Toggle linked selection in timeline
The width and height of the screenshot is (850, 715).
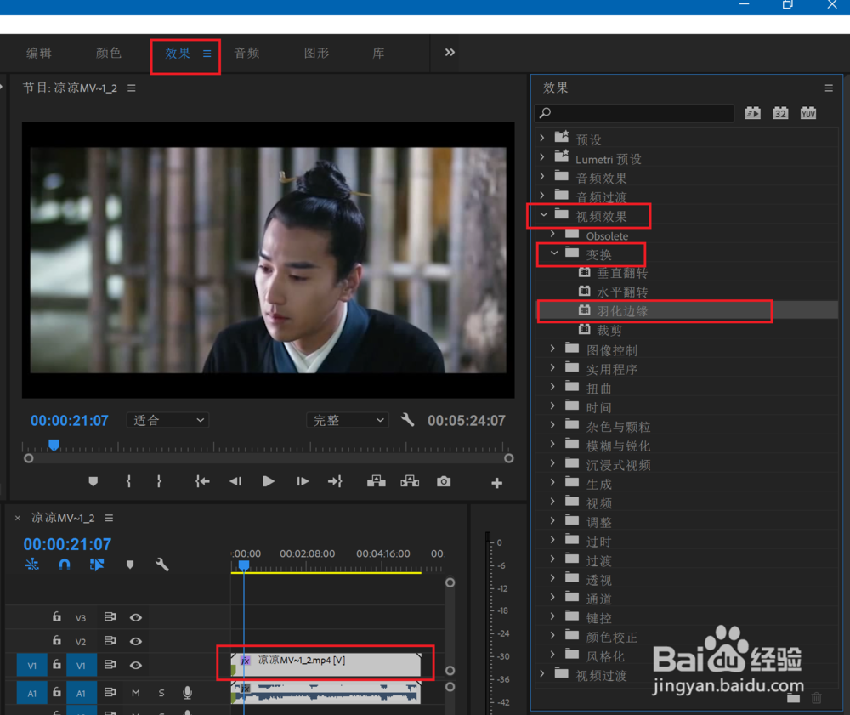tap(97, 565)
